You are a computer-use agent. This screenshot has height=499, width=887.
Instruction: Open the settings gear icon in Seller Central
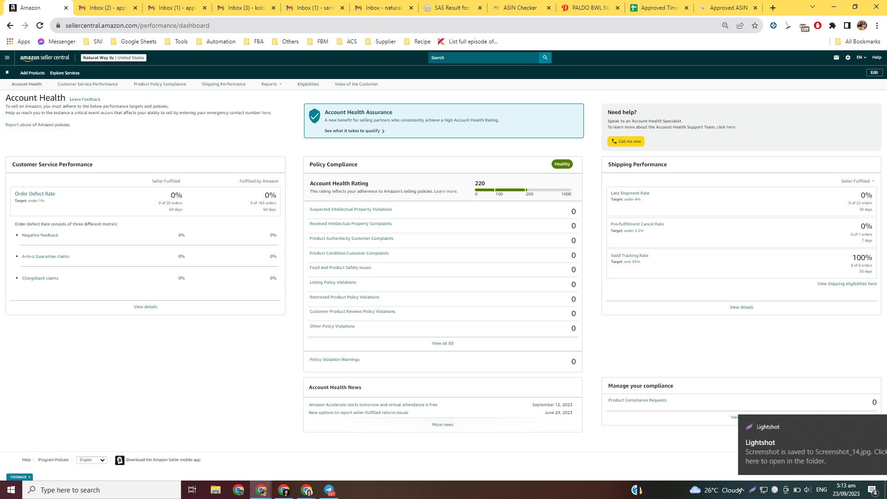click(848, 58)
